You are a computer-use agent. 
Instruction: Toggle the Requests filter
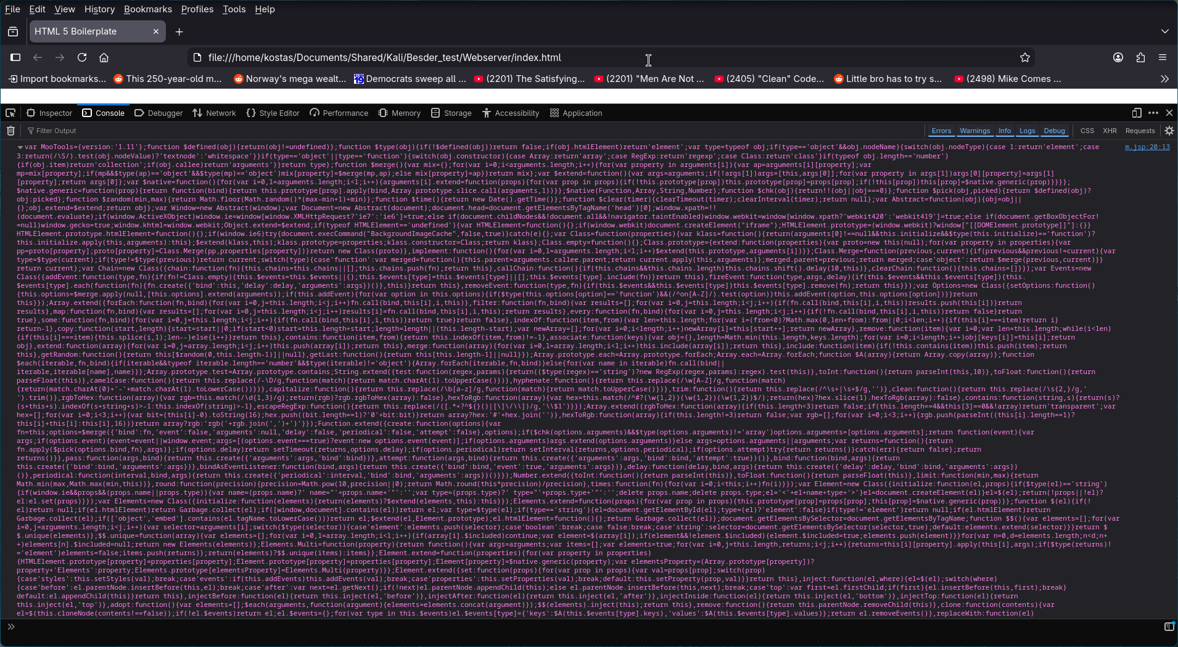tap(1140, 131)
